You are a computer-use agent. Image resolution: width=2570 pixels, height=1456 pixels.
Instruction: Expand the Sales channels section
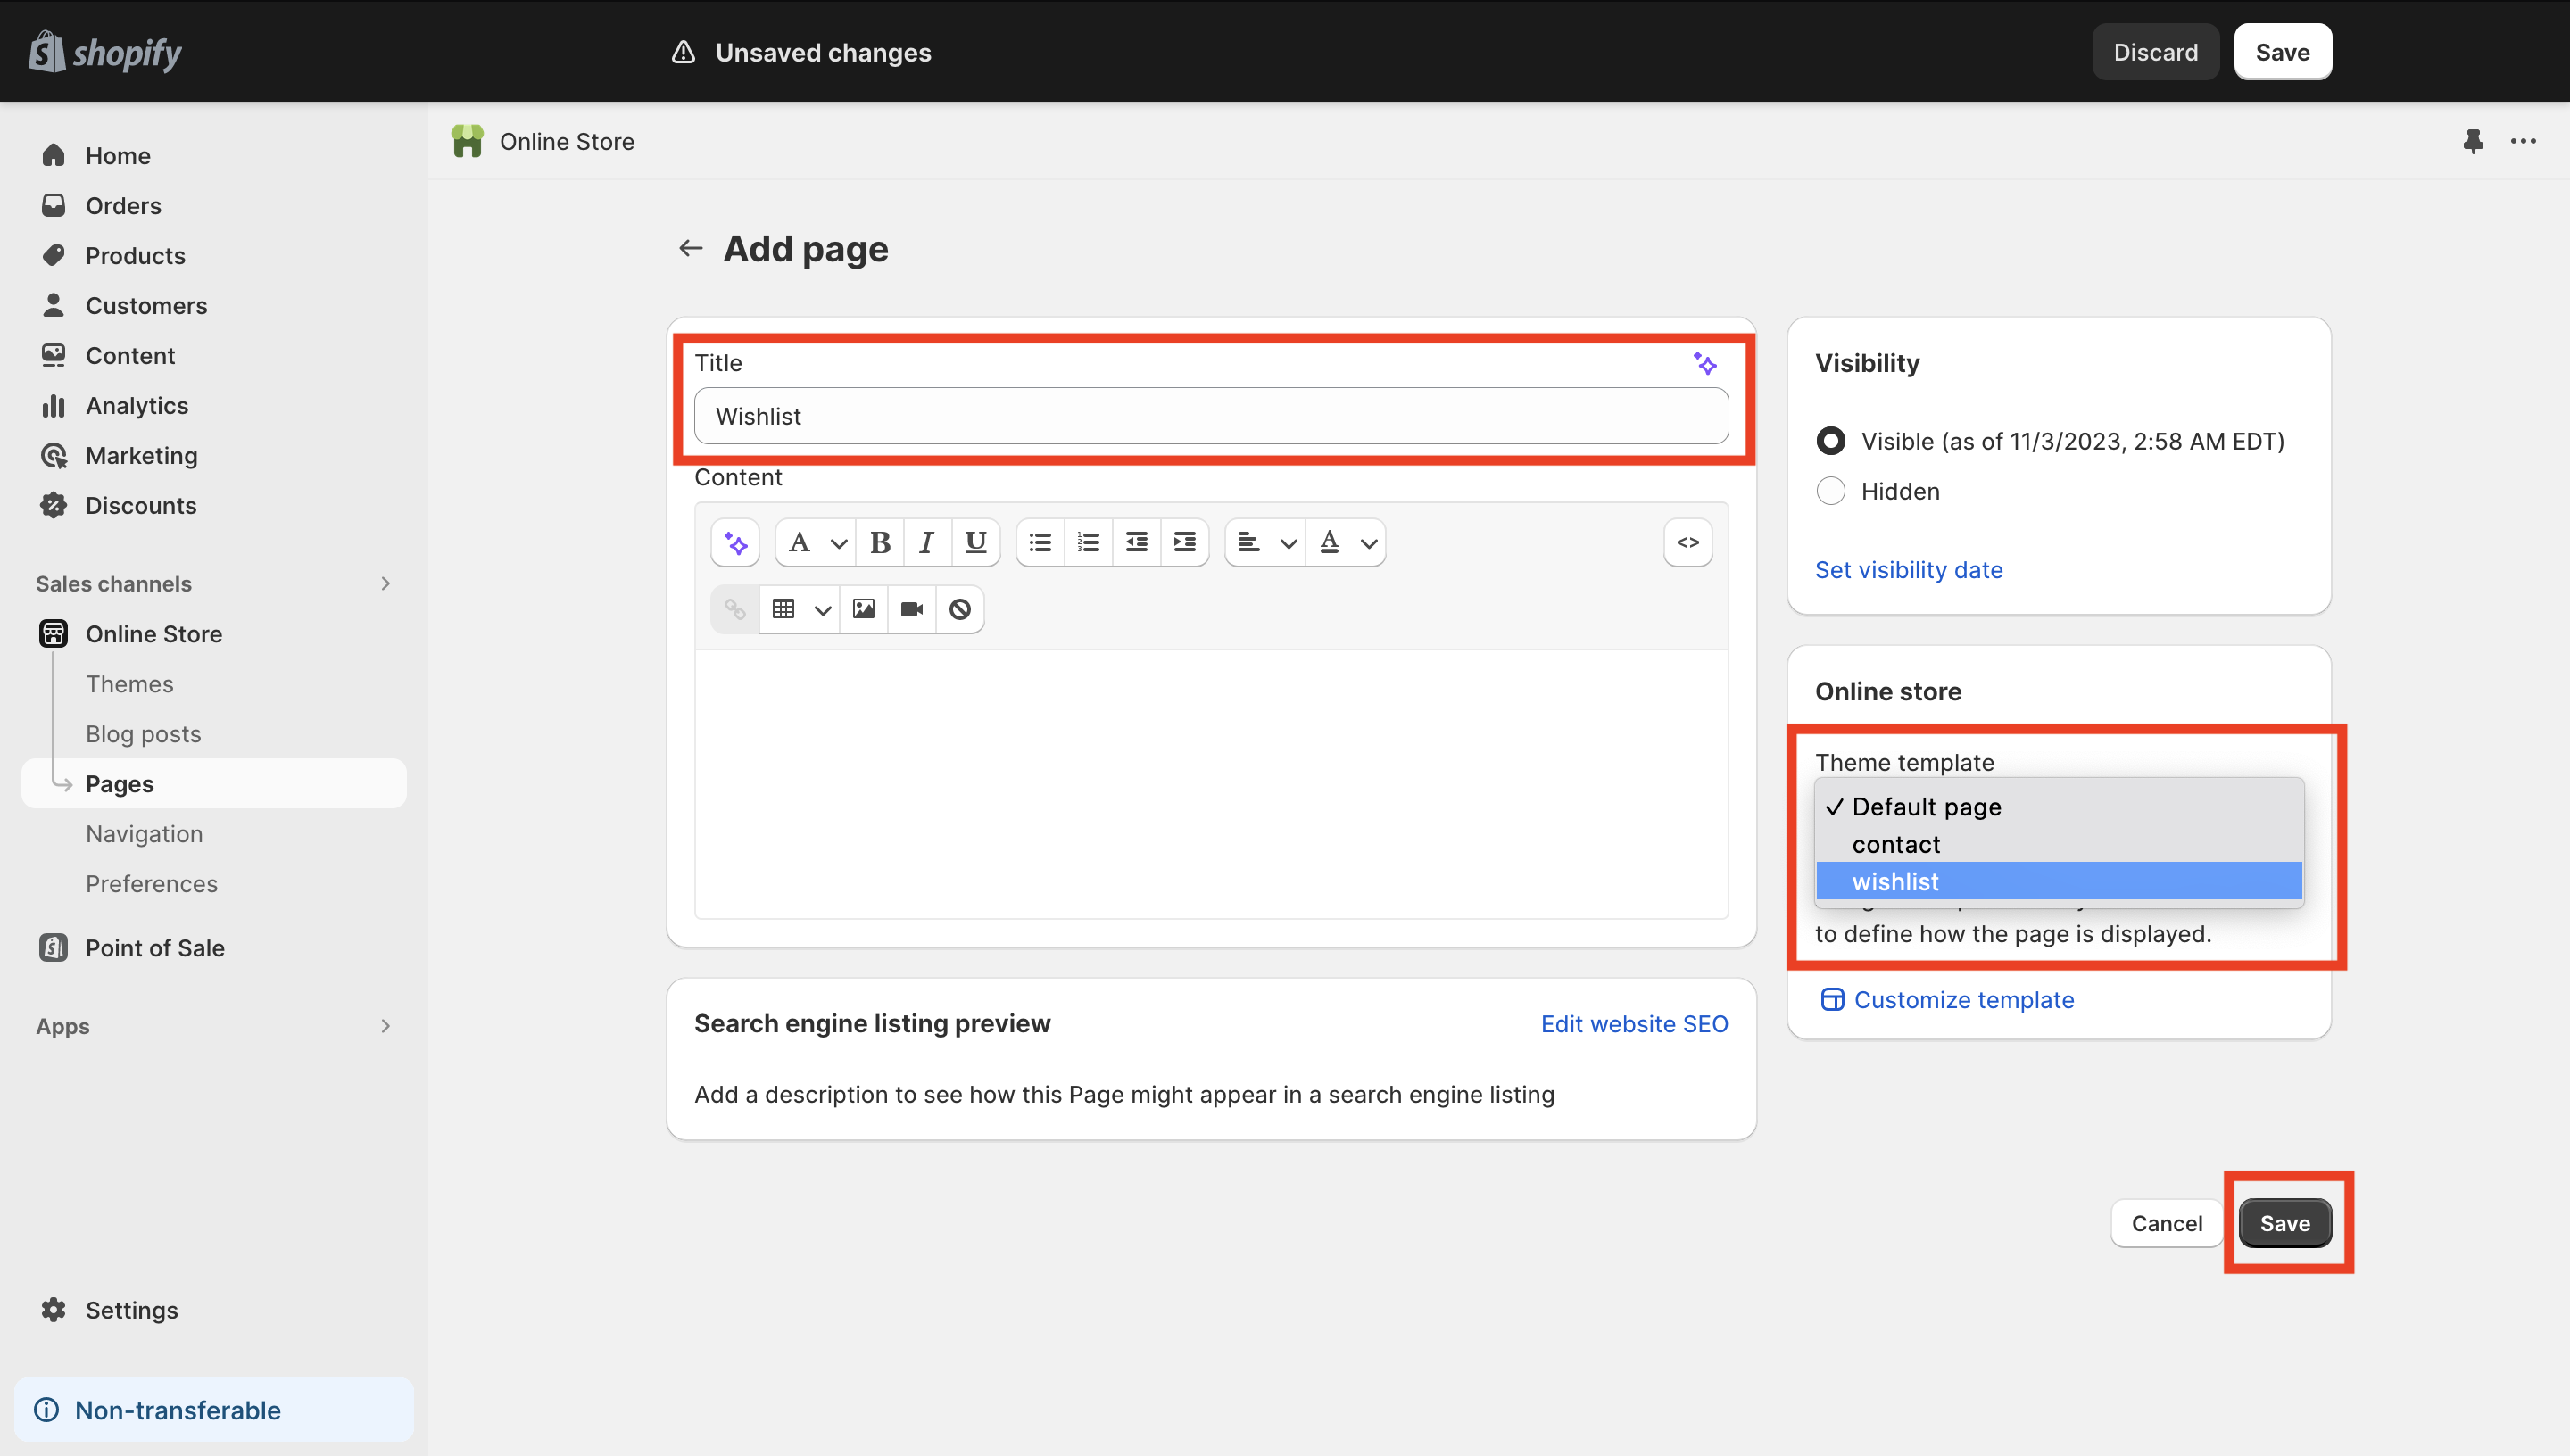pos(385,583)
